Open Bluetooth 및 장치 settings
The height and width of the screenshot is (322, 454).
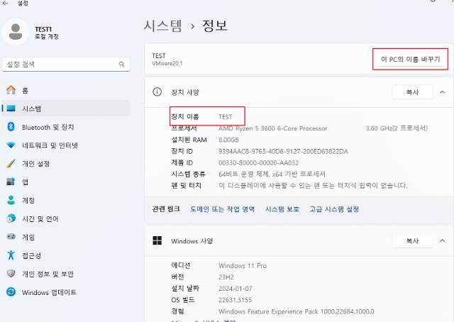pyautogui.click(x=66, y=127)
